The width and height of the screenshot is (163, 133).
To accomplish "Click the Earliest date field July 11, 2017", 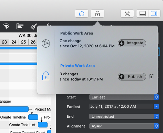I will 121,106.
